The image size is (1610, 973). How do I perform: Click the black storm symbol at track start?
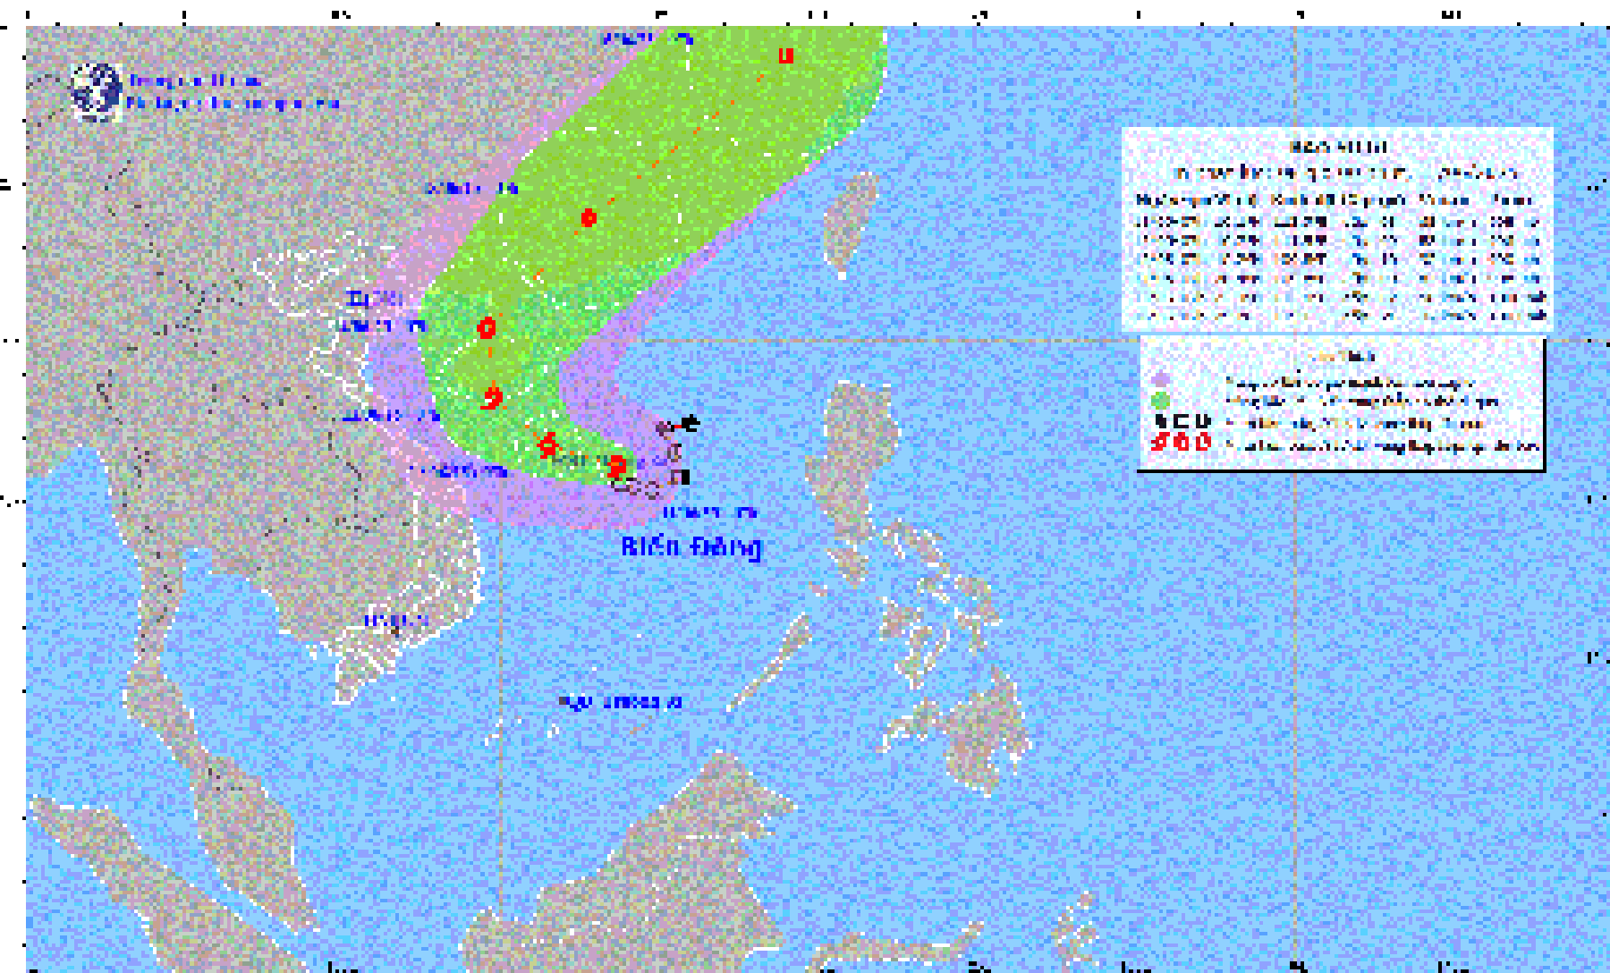689,423
